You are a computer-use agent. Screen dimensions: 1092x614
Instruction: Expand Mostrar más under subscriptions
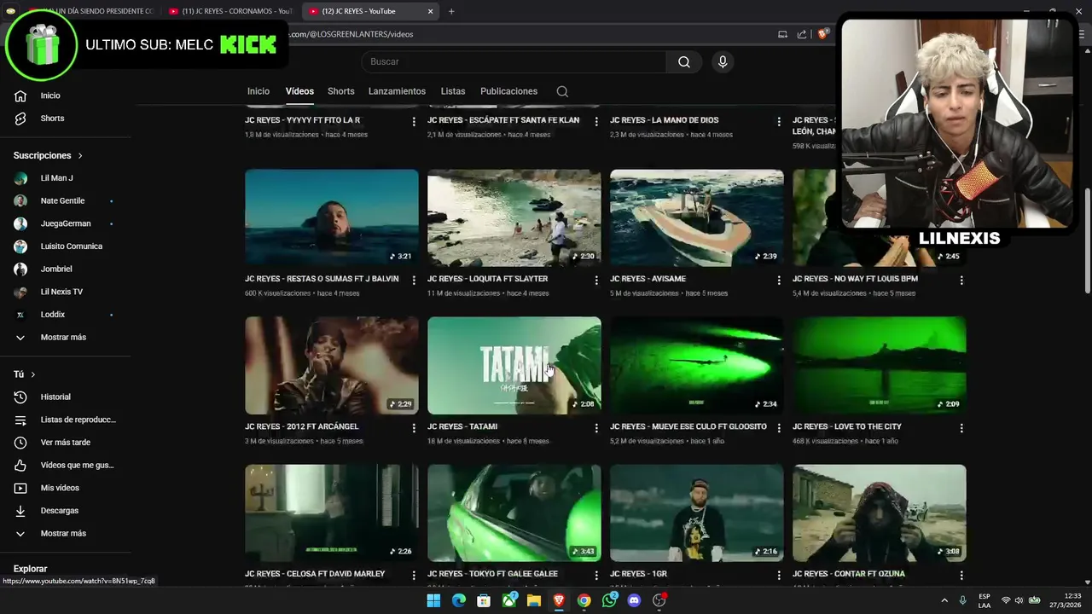[63, 337]
